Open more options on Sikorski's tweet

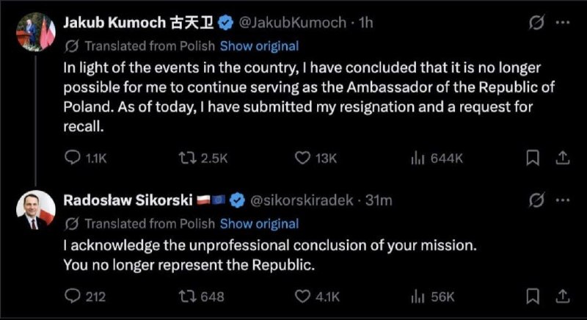click(x=563, y=200)
